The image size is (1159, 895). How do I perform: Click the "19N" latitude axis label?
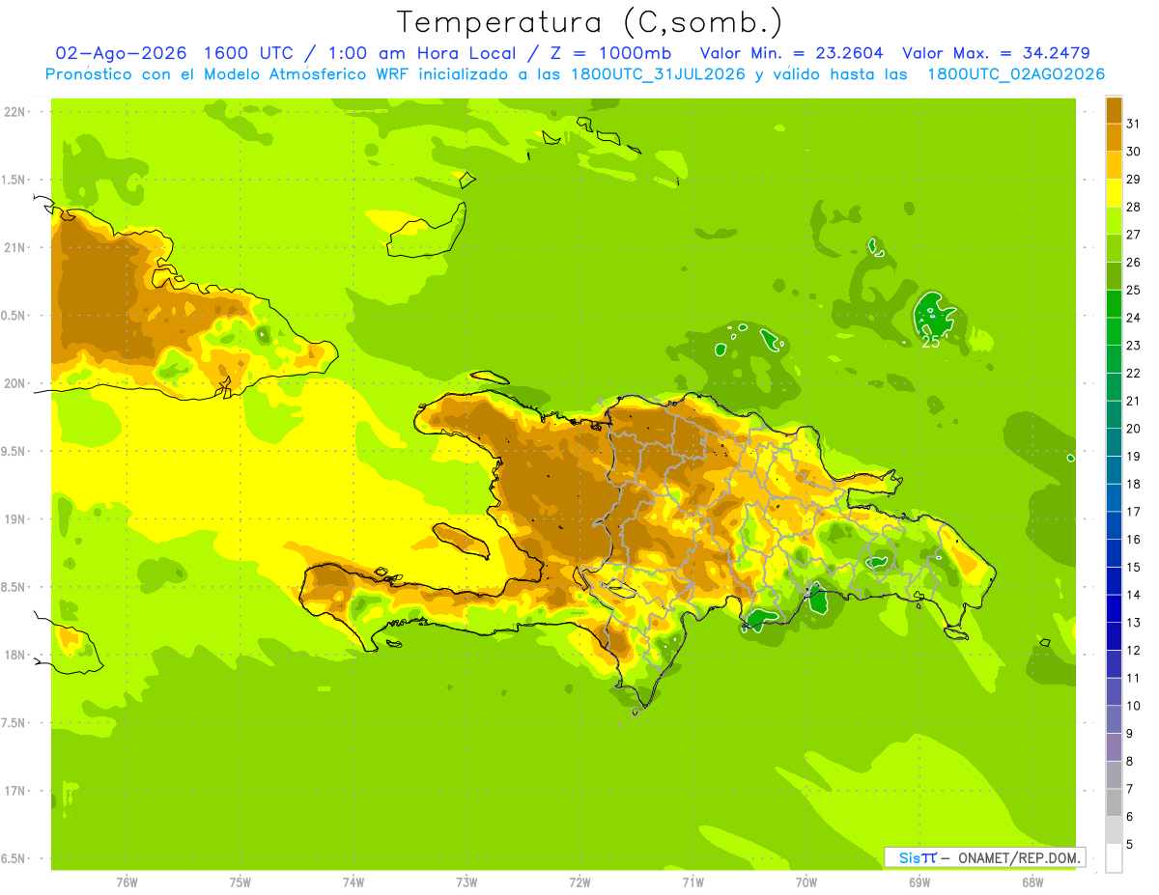tap(14, 519)
